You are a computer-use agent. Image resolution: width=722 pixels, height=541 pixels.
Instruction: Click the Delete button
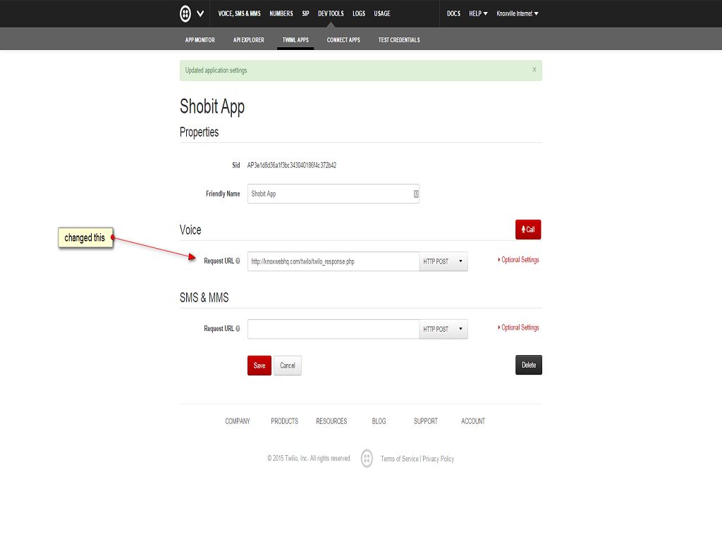coord(529,365)
